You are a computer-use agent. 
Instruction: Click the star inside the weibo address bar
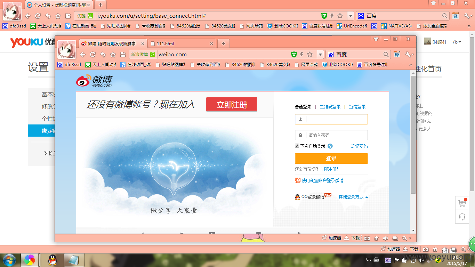(310, 54)
